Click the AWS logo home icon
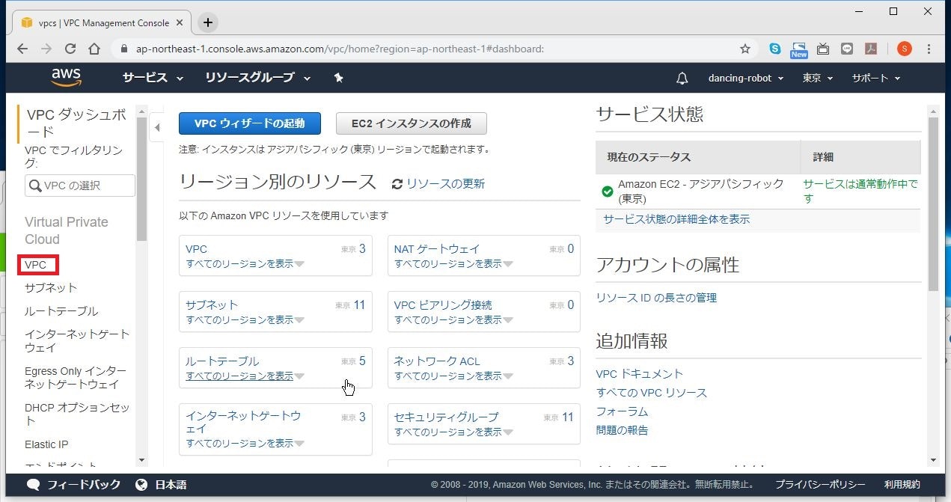Screen dimensions: 951x502 click(x=66, y=78)
